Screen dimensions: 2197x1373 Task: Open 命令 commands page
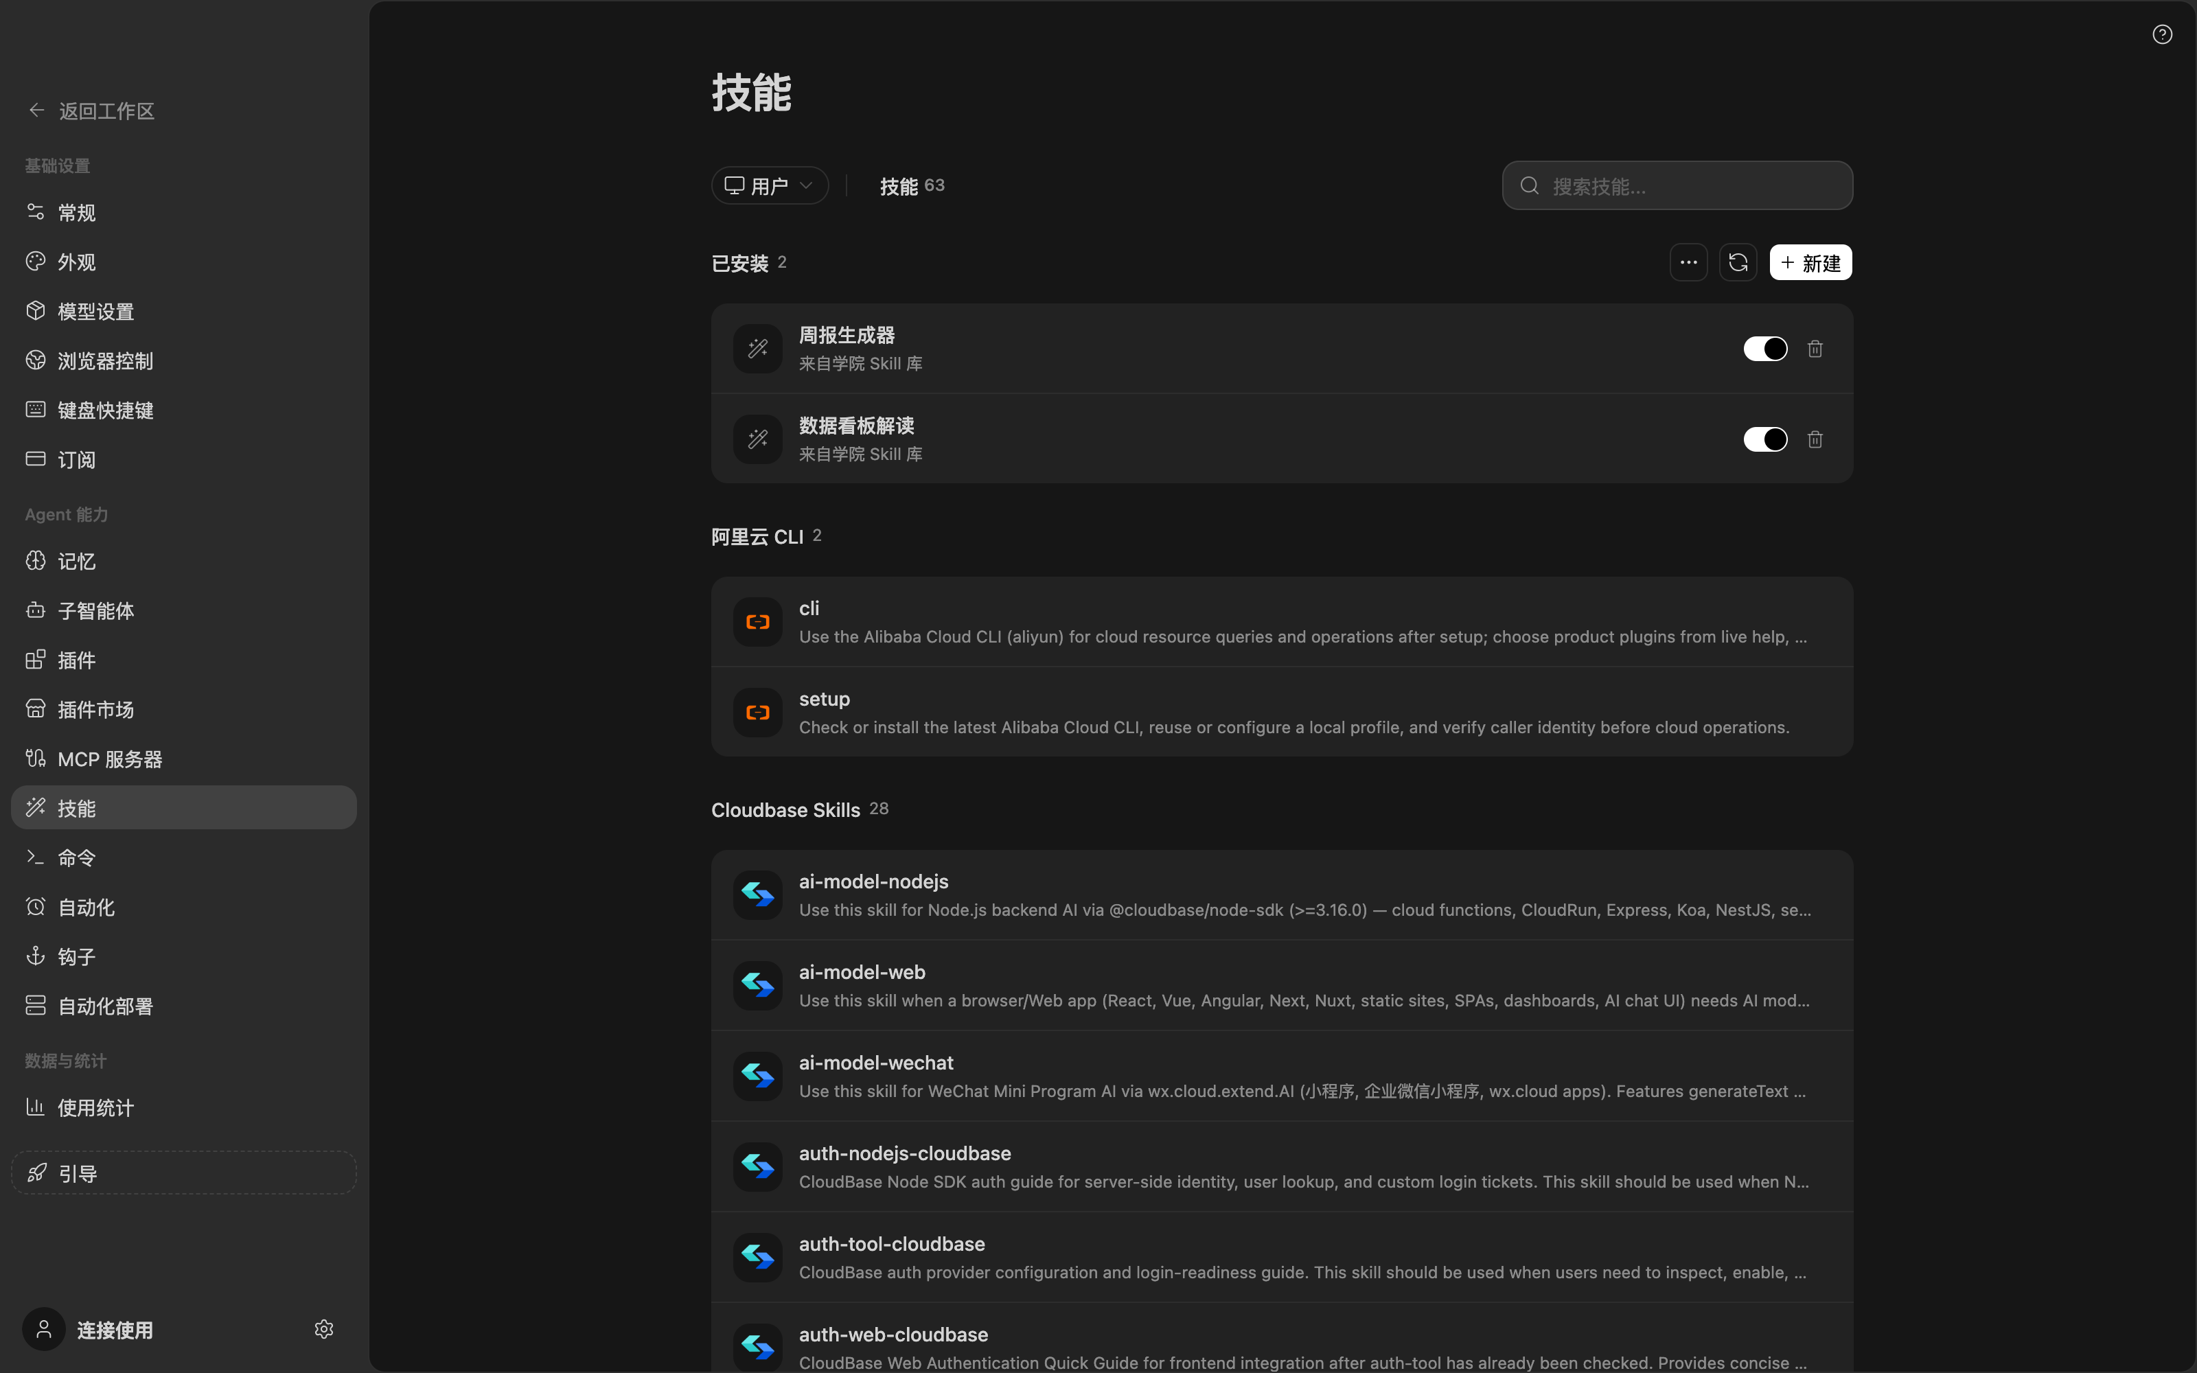click(x=183, y=858)
